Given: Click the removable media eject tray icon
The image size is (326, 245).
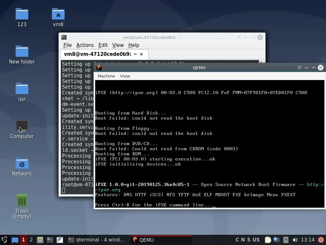Looking at the screenshot, I should pos(286,240).
